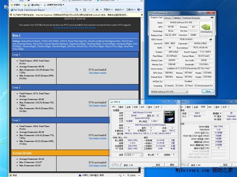Toggle the PhysX checkbox in GPU-Z
Image resolution: width=237 pixels, height=177 pixels.
point(186,85)
